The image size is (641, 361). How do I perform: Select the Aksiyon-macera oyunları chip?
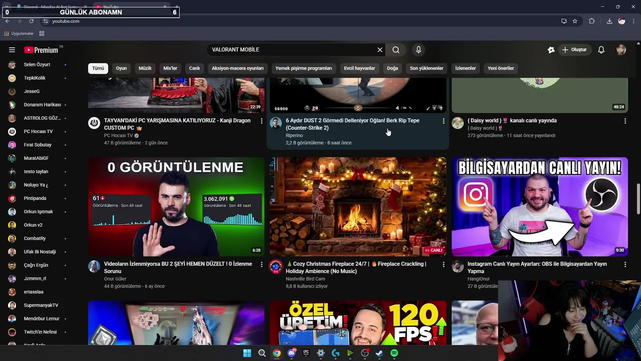pos(237,68)
